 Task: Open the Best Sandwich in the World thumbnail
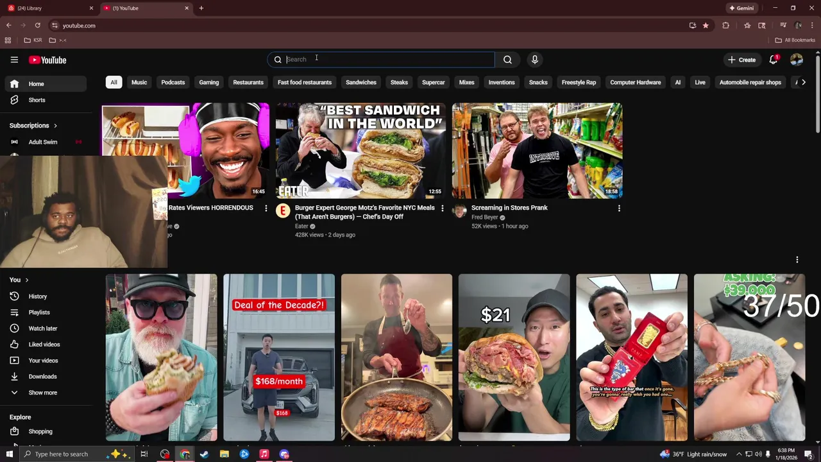(x=361, y=151)
